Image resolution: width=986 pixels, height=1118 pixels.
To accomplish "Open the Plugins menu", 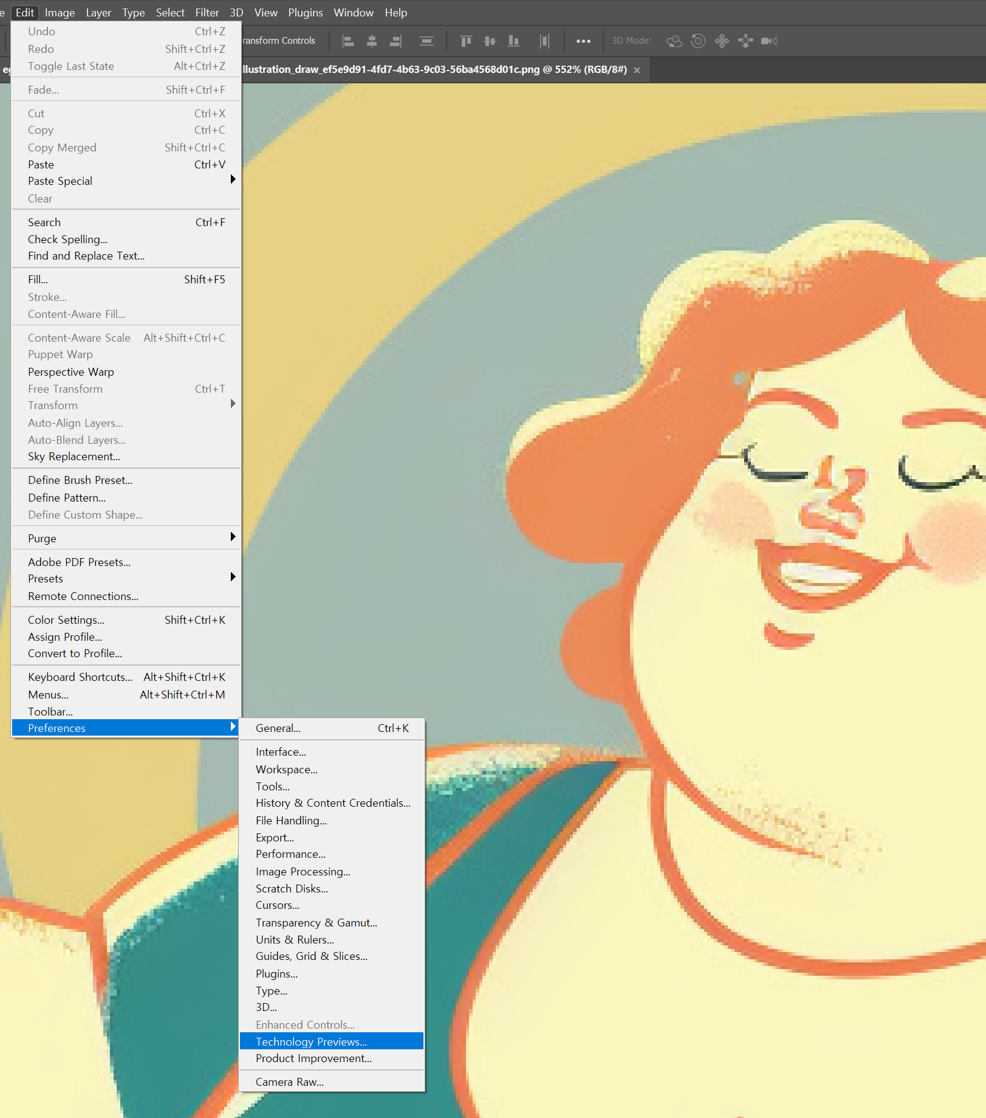I will click(x=306, y=12).
